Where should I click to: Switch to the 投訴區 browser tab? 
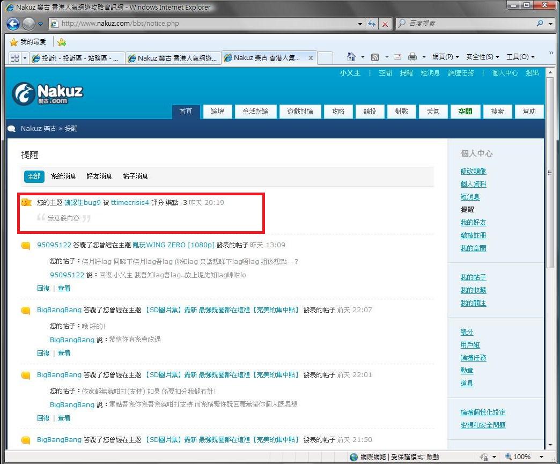click(78, 58)
